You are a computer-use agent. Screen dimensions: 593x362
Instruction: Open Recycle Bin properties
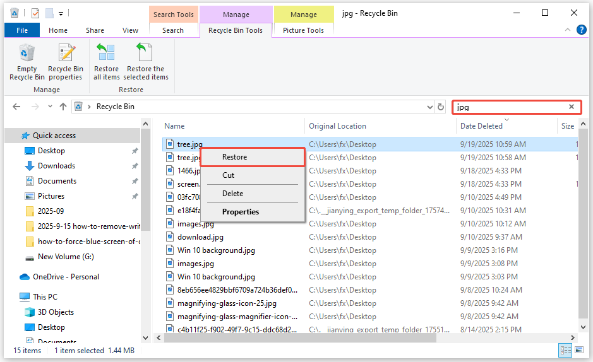66,62
